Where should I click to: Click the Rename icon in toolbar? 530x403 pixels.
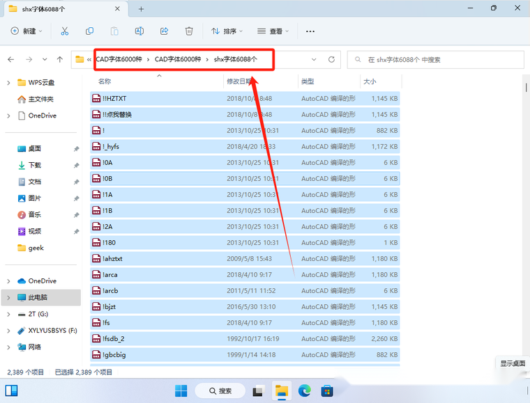[139, 31]
